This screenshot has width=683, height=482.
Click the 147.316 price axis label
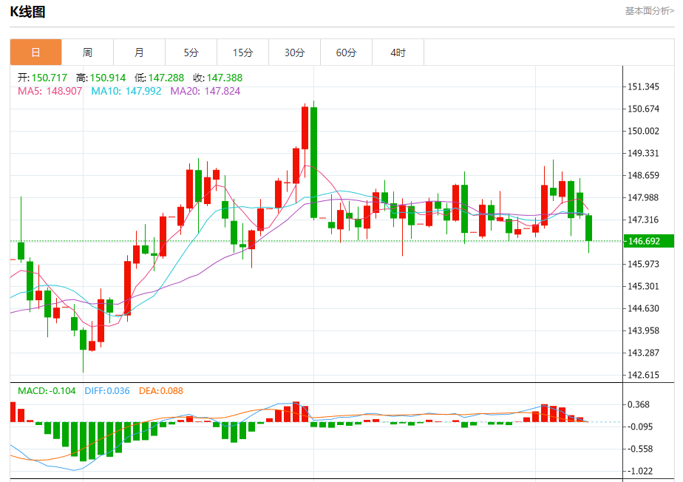[x=643, y=220]
